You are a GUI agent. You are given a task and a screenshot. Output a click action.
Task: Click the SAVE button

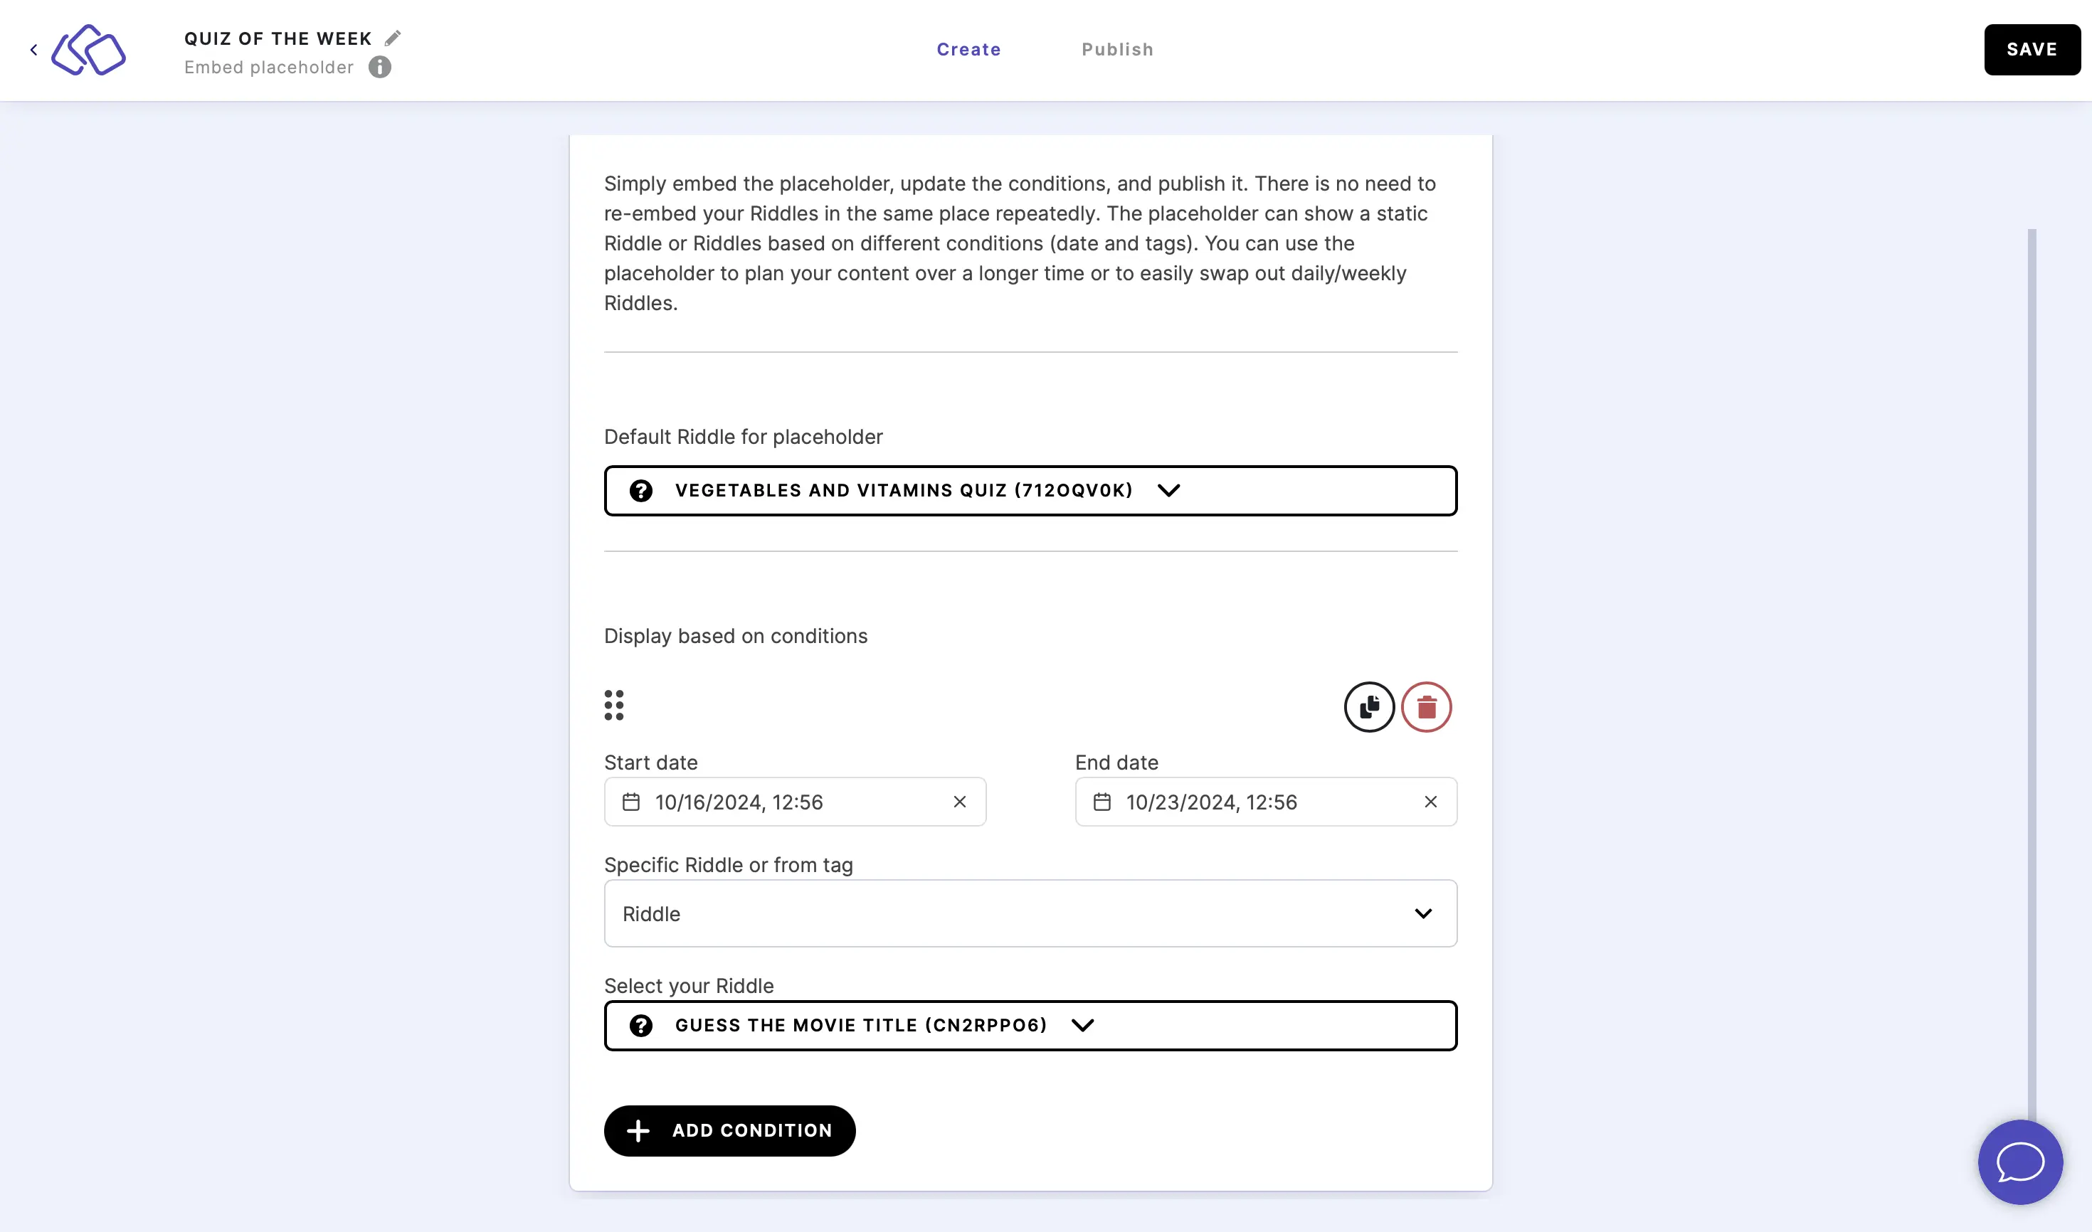pyautogui.click(x=2032, y=48)
